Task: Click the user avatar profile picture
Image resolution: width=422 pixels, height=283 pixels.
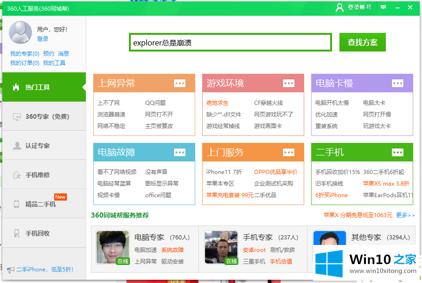Action: pos(20,33)
